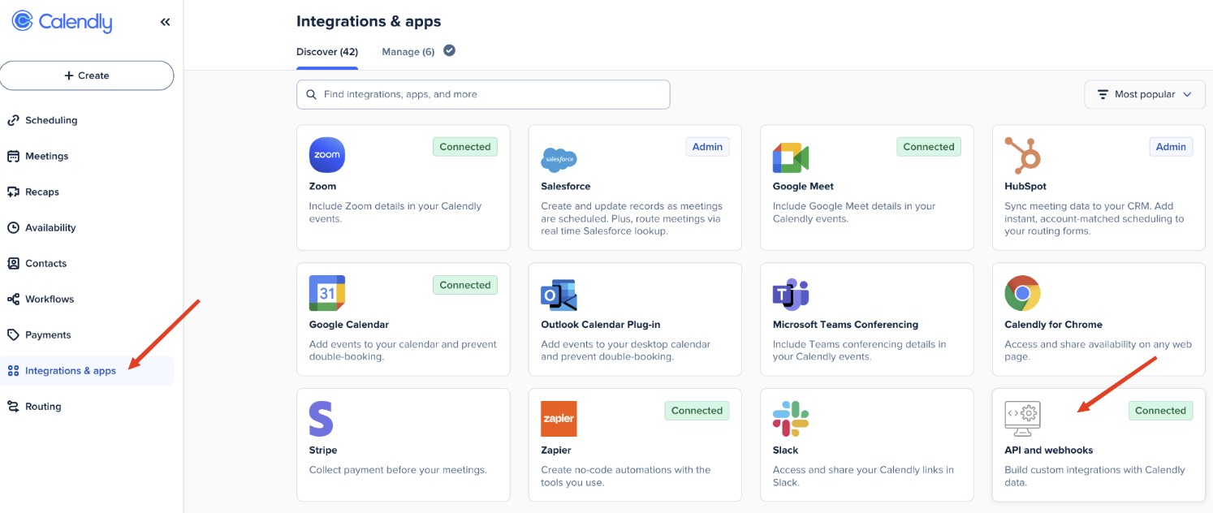Image resolution: width=1213 pixels, height=513 pixels.
Task: Open the Calendly for Chrome title
Action: tap(1053, 324)
